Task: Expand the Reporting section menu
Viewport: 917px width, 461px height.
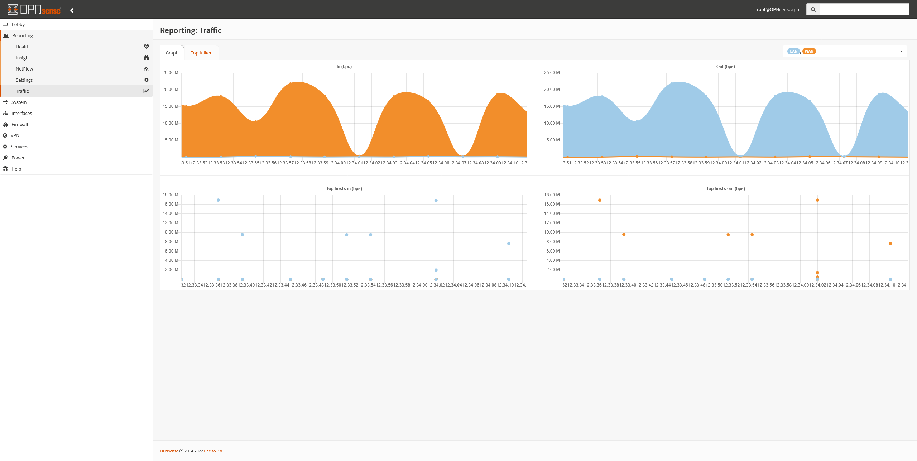Action: (22, 35)
